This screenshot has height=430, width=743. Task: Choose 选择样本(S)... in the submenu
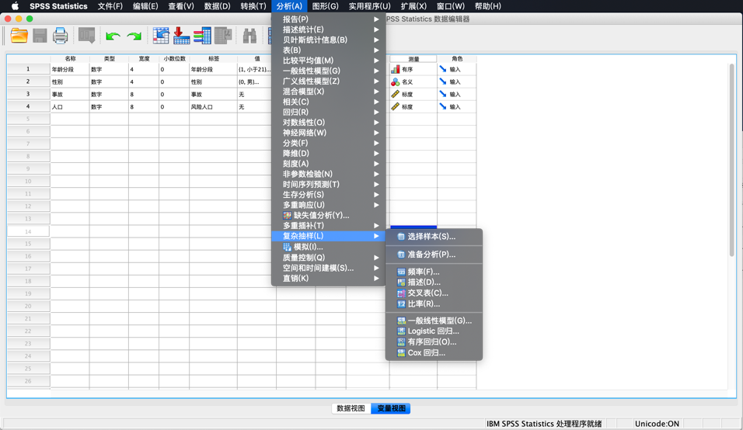point(434,237)
